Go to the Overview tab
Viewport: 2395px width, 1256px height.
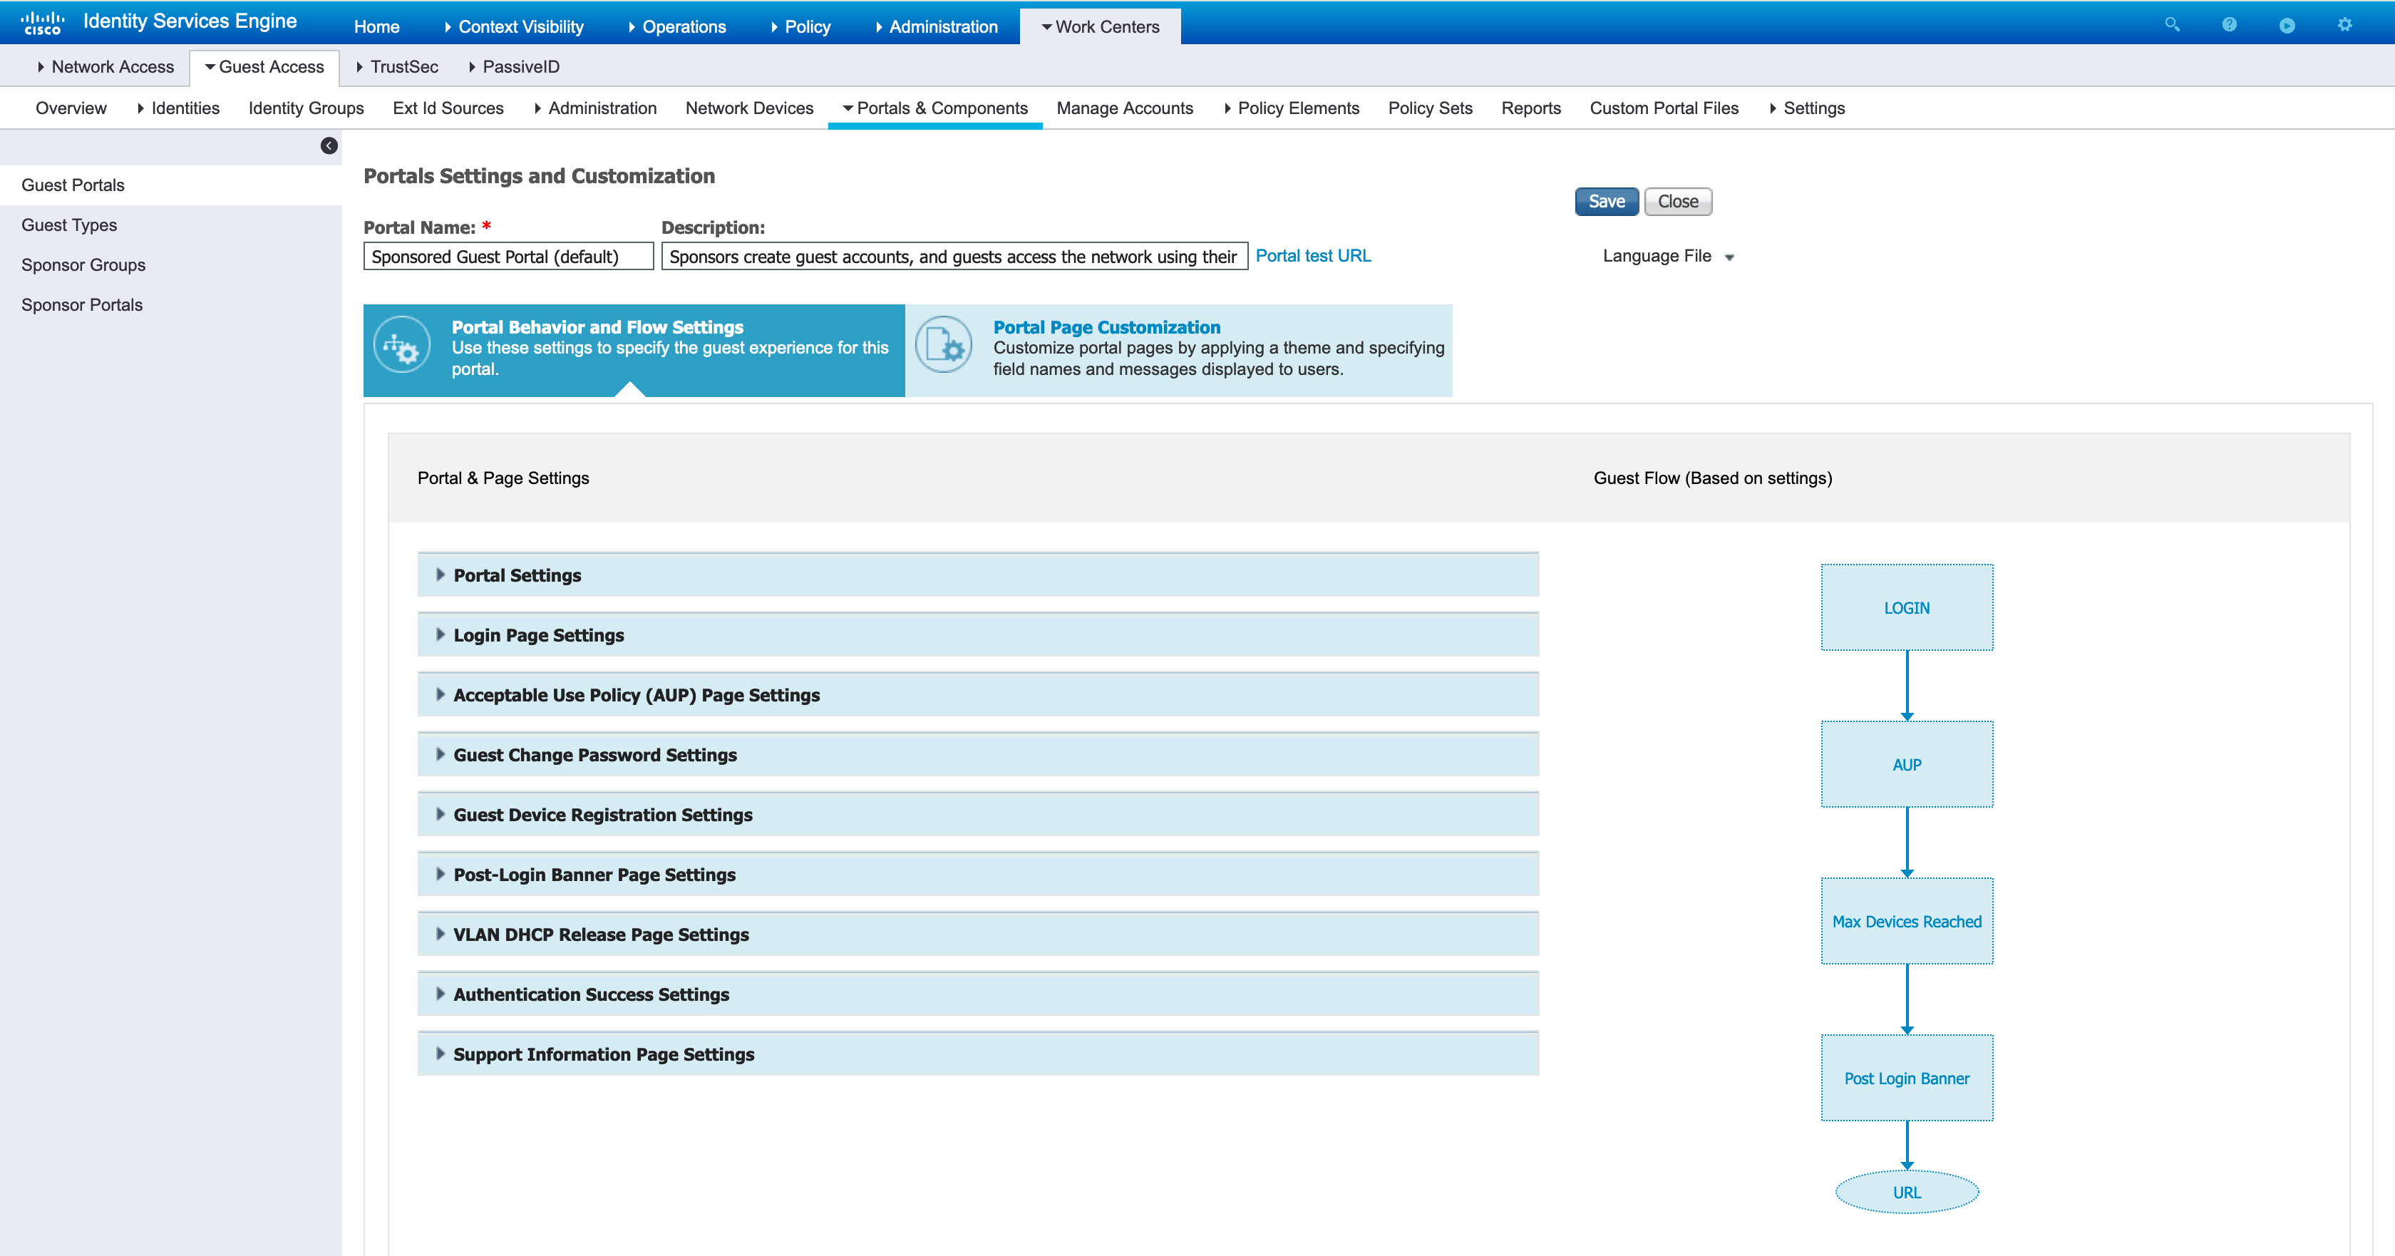(x=71, y=108)
